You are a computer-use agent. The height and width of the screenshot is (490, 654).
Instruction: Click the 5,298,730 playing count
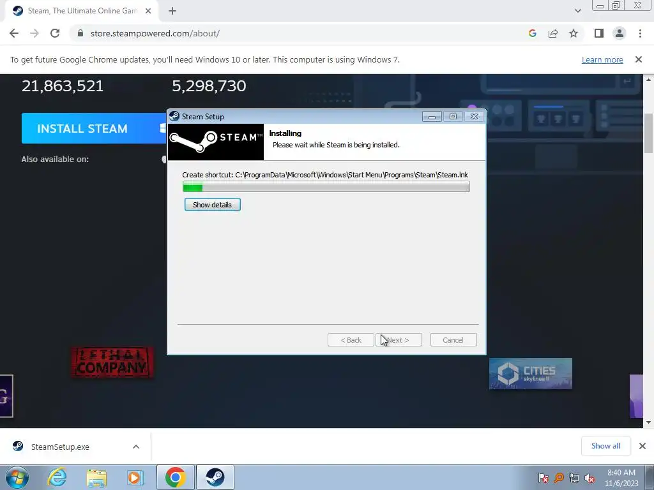[209, 86]
